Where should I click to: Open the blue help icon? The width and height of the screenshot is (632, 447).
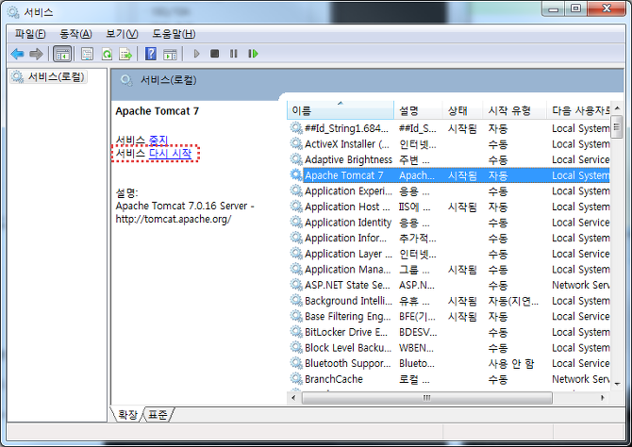click(151, 54)
